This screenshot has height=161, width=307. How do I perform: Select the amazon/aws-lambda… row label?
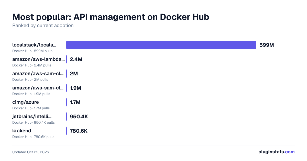pos(38,59)
